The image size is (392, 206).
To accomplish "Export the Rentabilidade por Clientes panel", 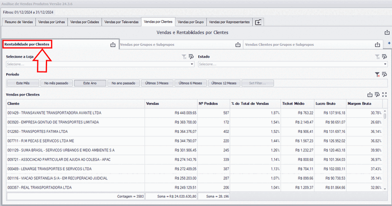I will (113, 45).
